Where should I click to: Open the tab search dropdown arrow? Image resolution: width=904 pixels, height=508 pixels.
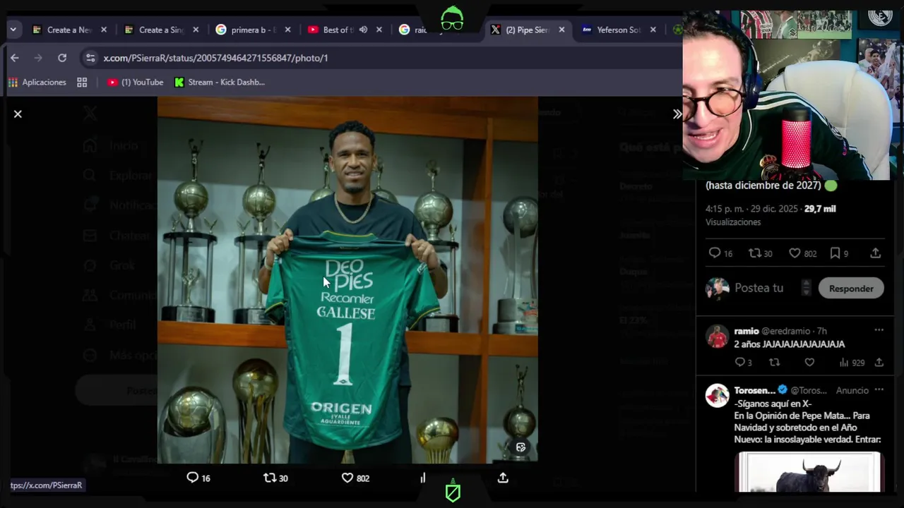click(x=13, y=30)
